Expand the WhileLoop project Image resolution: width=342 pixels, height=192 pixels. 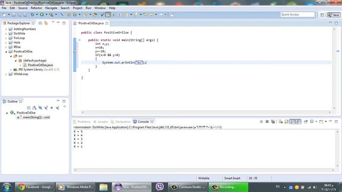pyautogui.click(x=6, y=74)
